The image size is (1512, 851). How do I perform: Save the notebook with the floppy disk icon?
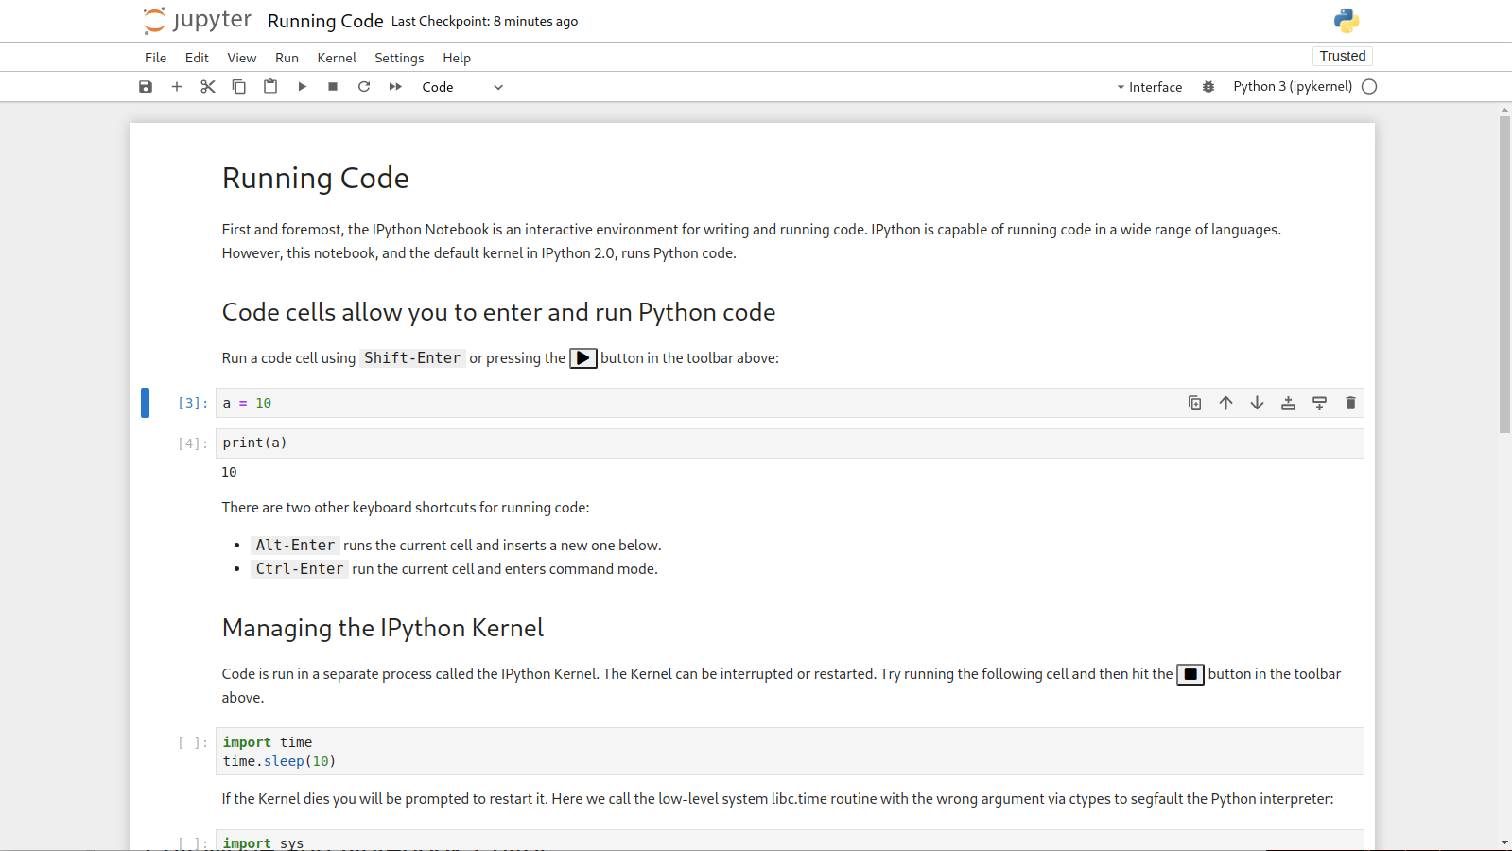click(146, 87)
